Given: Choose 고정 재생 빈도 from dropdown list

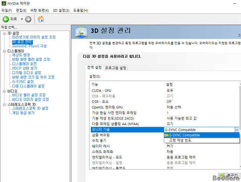Looking at the screenshot, I should (x=202, y=140).
